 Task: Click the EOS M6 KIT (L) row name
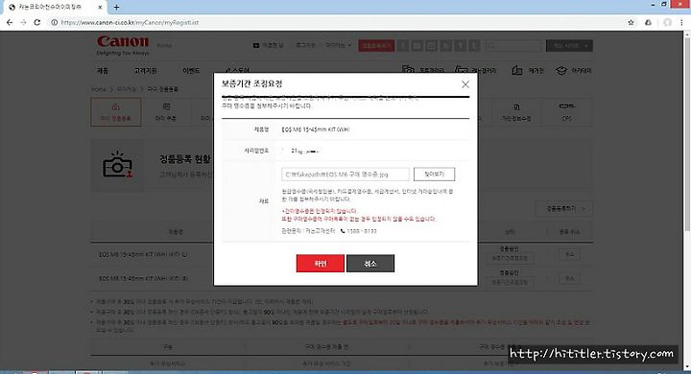point(143,255)
